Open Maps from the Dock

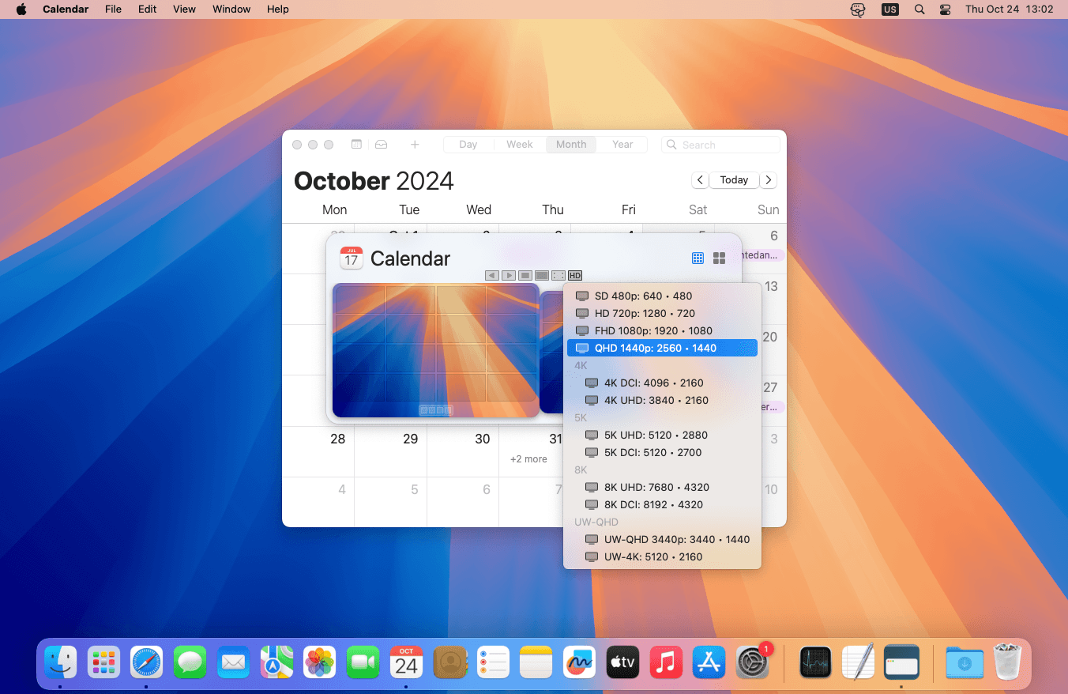point(276,662)
